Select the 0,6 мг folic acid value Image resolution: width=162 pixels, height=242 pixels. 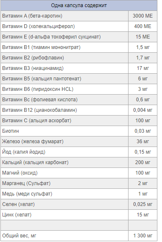(x=143, y=100)
